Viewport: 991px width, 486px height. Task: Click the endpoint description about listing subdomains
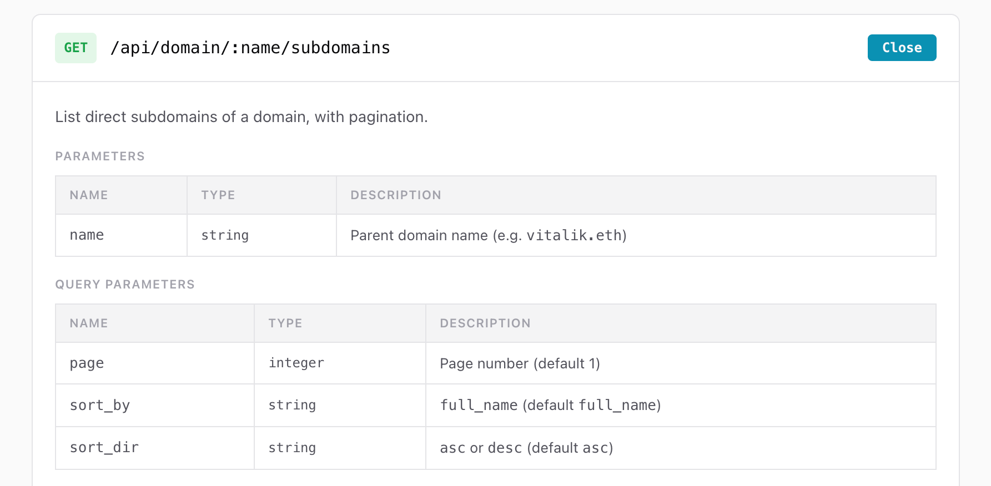point(241,117)
